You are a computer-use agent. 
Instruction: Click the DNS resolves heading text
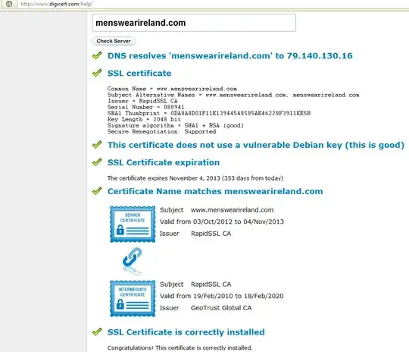click(x=229, y=55)
